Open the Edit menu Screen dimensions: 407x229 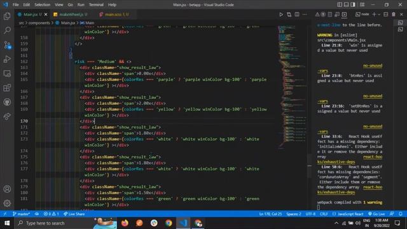(27, 4)
